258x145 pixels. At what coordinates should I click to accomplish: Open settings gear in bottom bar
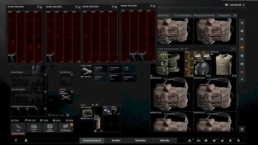click(x=238, y=140)
